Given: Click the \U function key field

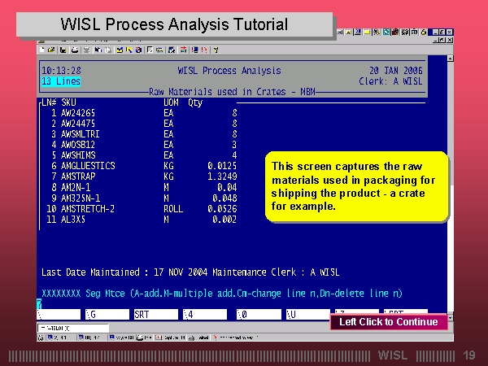Looking at the screenshot, I should [307, 314].
